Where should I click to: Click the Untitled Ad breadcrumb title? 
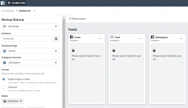(x=25, y=11)
